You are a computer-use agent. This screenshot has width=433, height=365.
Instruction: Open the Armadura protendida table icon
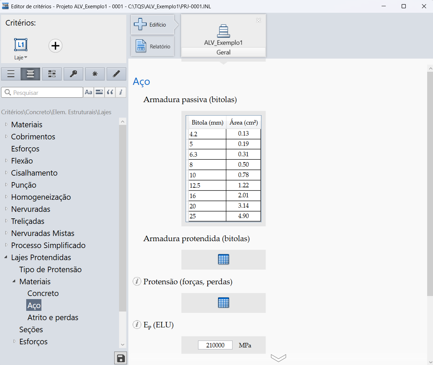224,259
